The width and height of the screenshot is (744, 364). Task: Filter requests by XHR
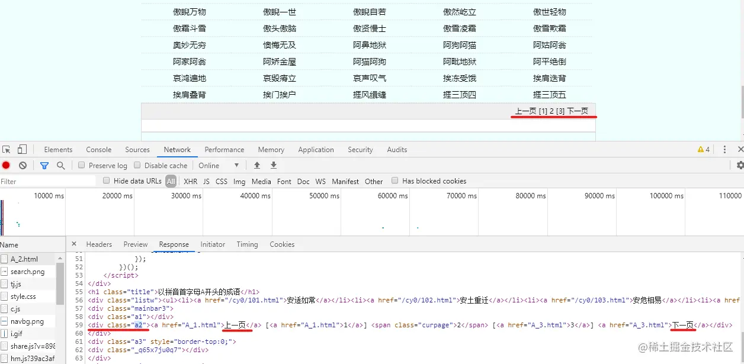[x=190, y=182]
